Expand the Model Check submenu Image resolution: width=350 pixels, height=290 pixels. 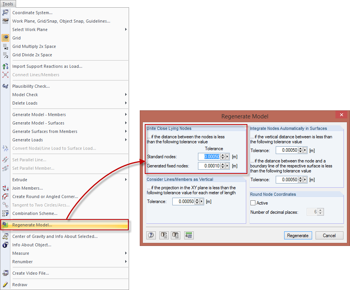126,95
